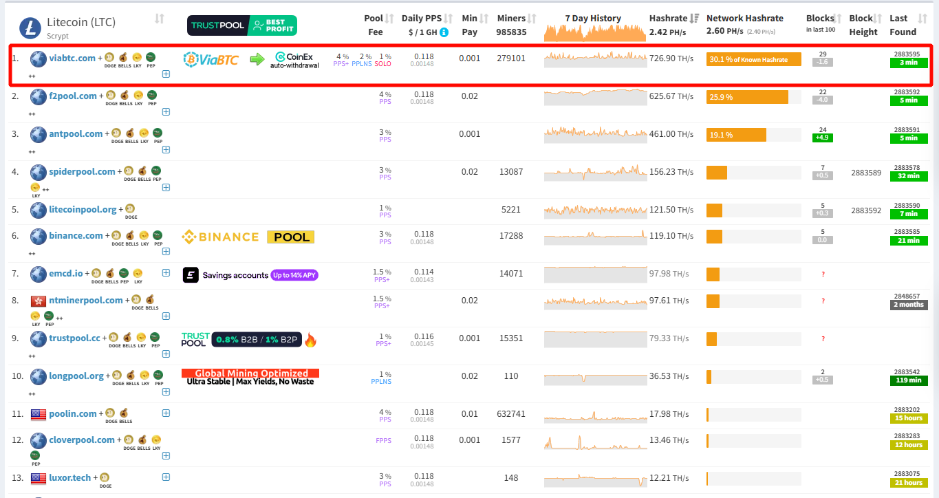
Task: Open poolin.com pool link
Action: pos(73,413)
